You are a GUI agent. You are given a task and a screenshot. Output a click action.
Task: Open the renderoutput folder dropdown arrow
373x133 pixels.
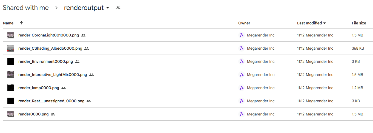pyautogui.click(x=108, y=8)
